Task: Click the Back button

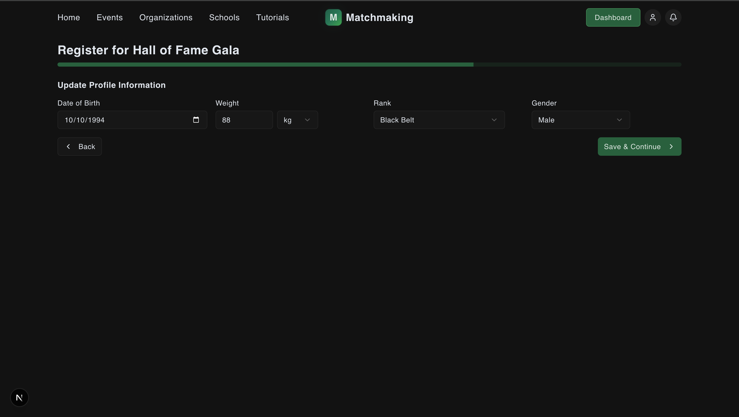Action: point(80,147)
